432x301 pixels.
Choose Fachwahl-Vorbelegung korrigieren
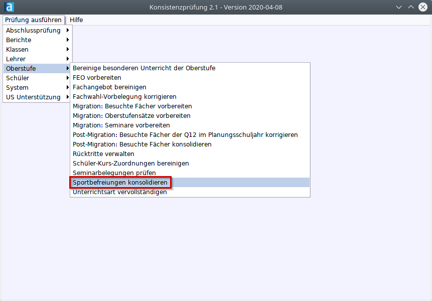point(190,97)
